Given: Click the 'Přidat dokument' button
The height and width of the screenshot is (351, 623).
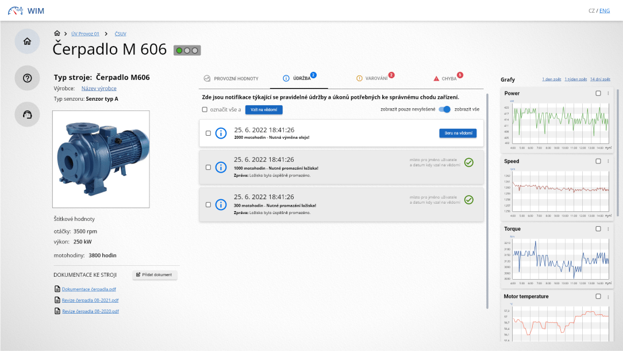Looking at the screenshot, I should 155,275.
